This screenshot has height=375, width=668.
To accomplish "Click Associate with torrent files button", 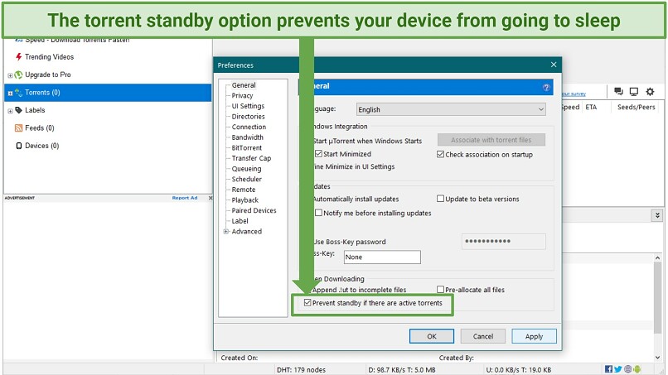I will [491, 140].
